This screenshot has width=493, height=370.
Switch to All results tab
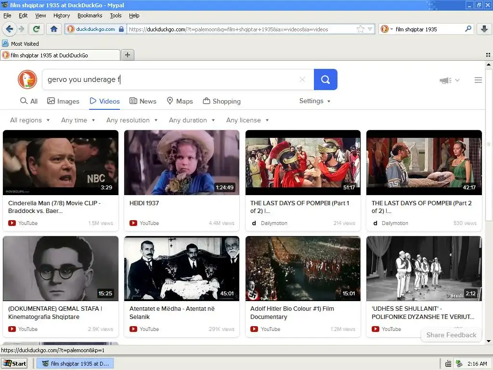[x=28, y=101]
